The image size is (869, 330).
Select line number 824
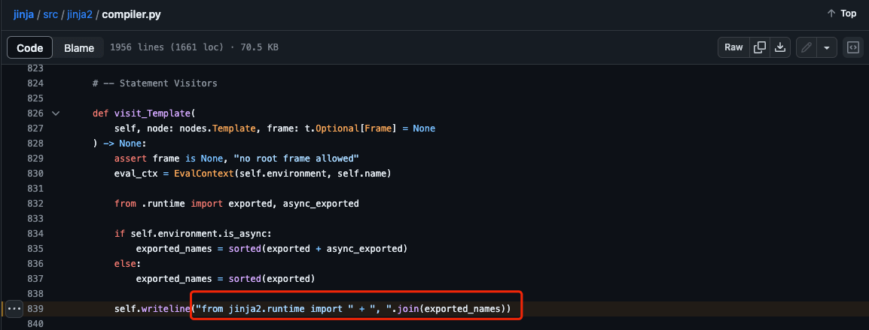pyautogui.click(x=35, y=83)
